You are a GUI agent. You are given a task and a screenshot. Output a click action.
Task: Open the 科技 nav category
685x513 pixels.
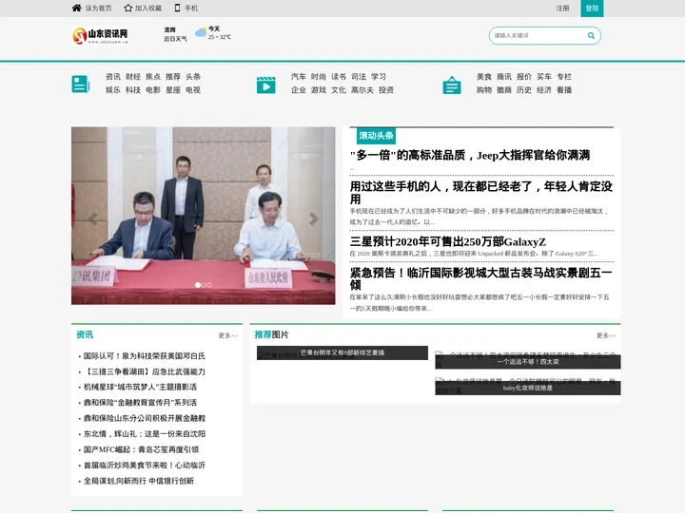coord(133,90)
